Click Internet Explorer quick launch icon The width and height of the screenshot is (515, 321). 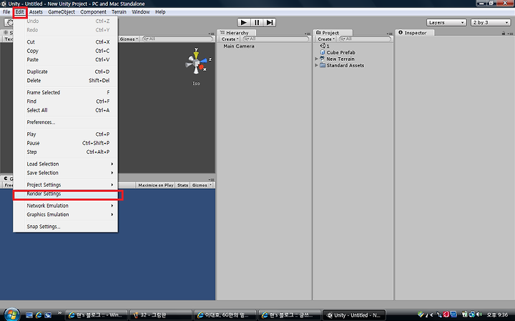[x=39, y=315]
